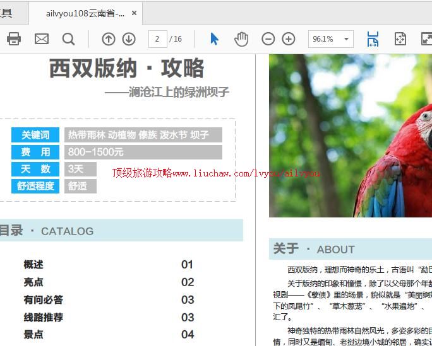Zoom out with the minus button

268,39
